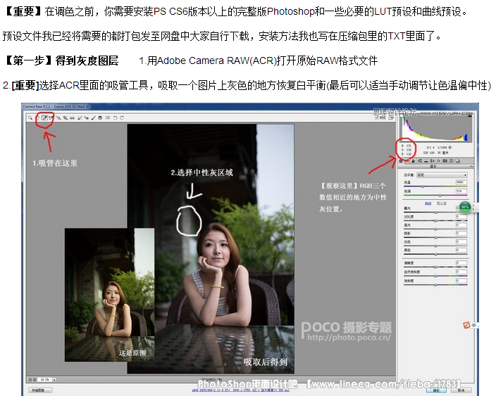This screenshot has width=496, height=396.
Task: Toggle full screen mode icon
Action: [x=391, y=117]
